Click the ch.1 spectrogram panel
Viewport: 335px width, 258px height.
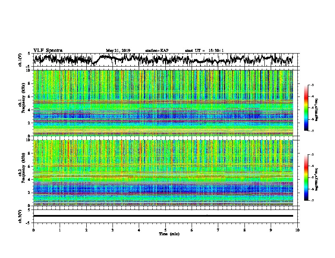[163, 103]
